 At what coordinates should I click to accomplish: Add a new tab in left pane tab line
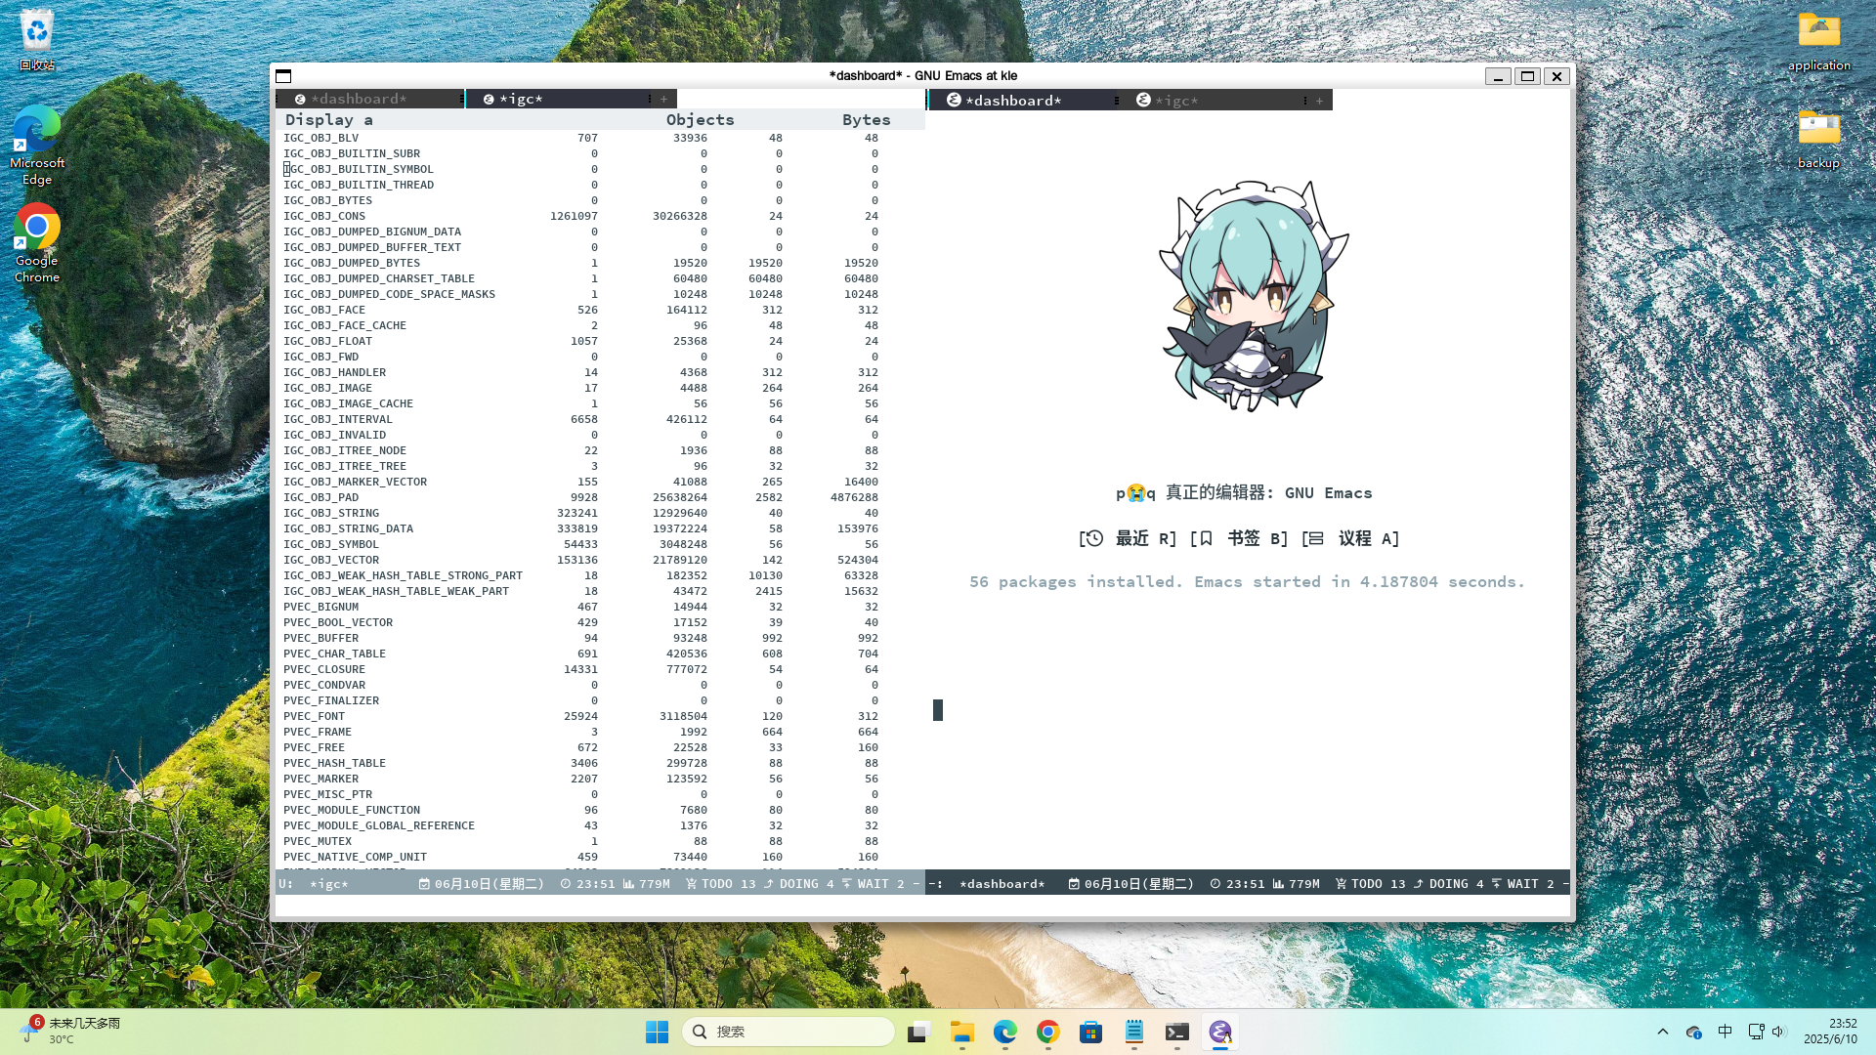[663, 99]
